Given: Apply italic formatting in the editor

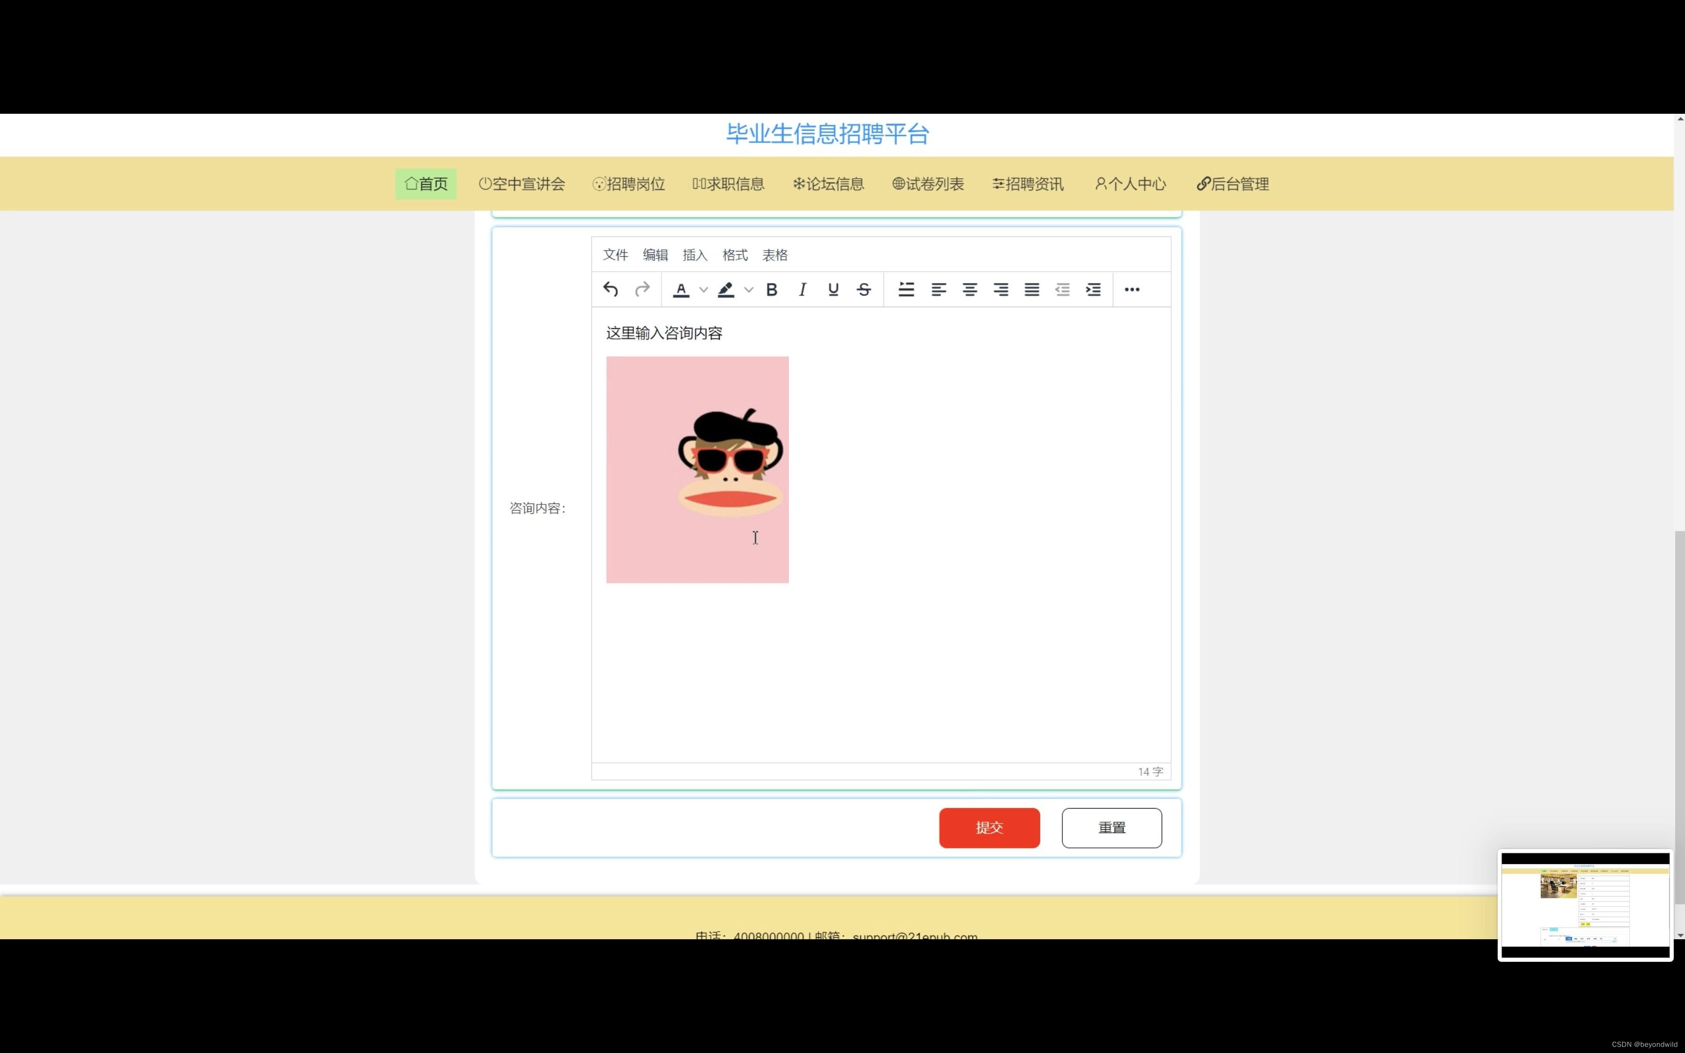Looking at the screenshot, I should pos(802,289).
